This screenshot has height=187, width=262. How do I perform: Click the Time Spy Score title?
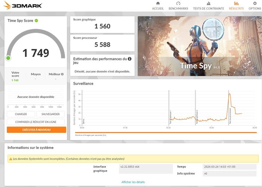tap(20, 21)
